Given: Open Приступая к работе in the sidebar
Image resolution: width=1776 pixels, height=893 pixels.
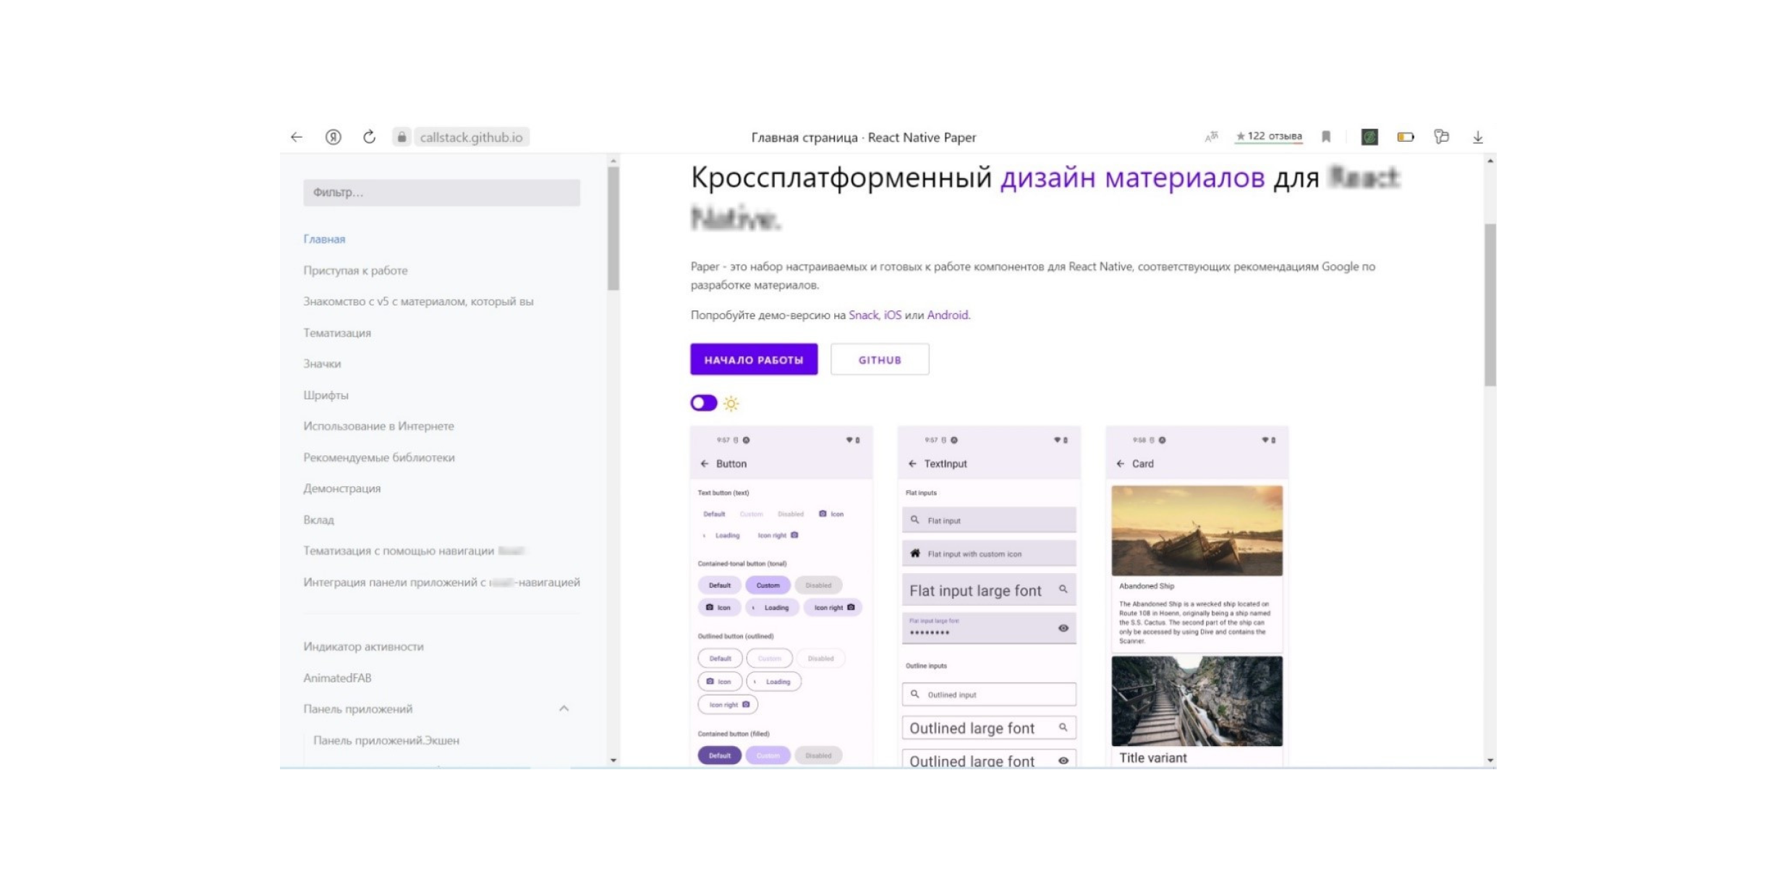Looking at the screenshot, I should click(355, 270).
